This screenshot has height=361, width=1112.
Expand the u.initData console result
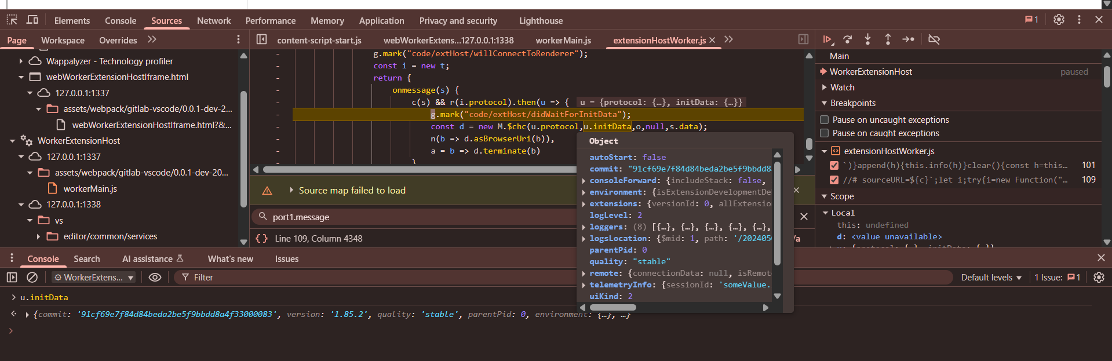[x=27, y=315]
